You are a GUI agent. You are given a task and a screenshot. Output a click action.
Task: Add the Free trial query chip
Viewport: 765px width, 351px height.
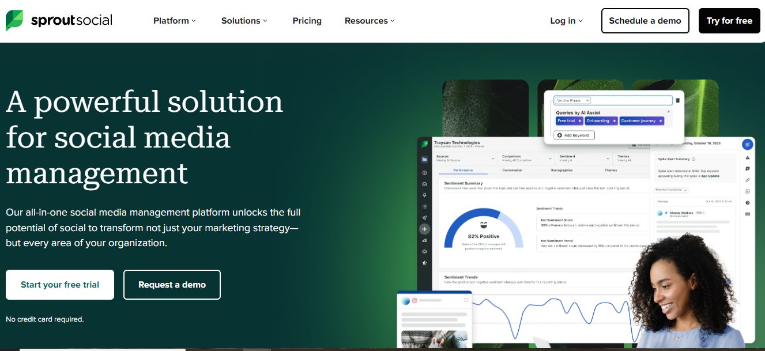coord(570,121)
